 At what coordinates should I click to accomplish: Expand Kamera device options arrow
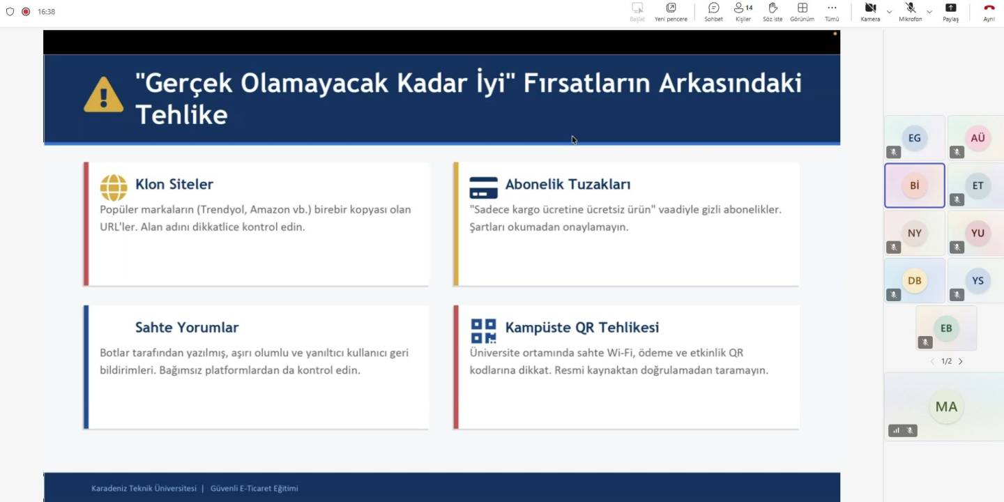889,12
